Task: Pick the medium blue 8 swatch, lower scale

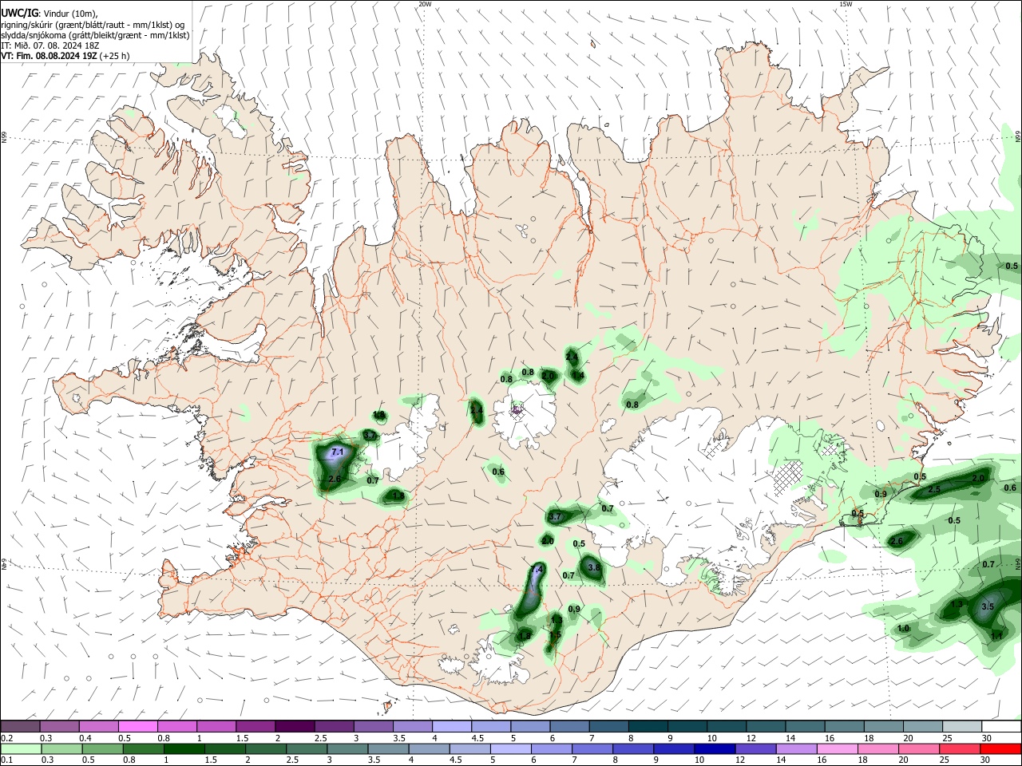Action: pyautogui.click(x=632, y=748)
